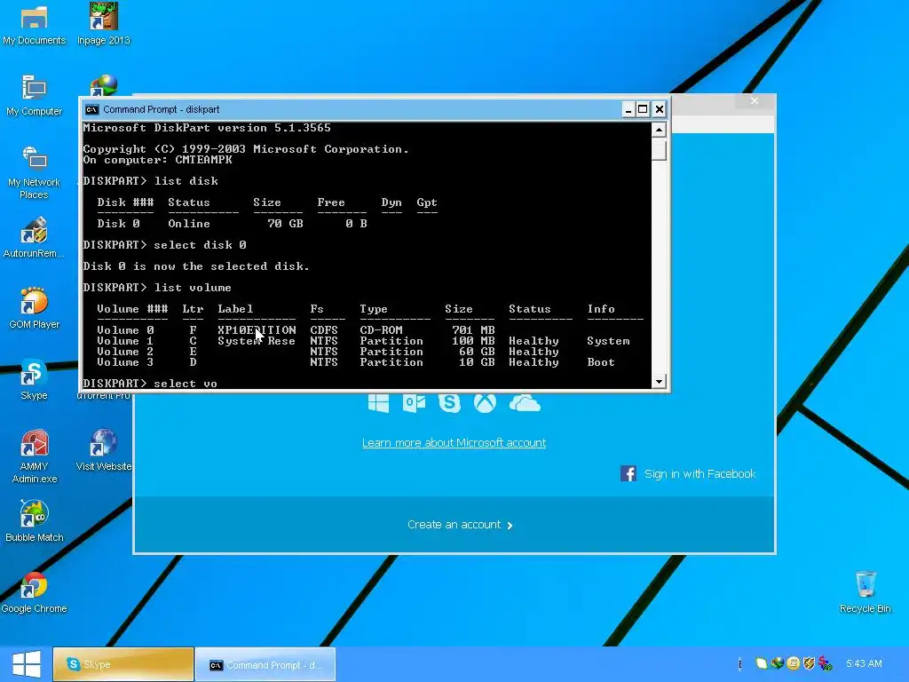Click the 'list volume' command text
The image size is (909, 682).
point(193,288)
